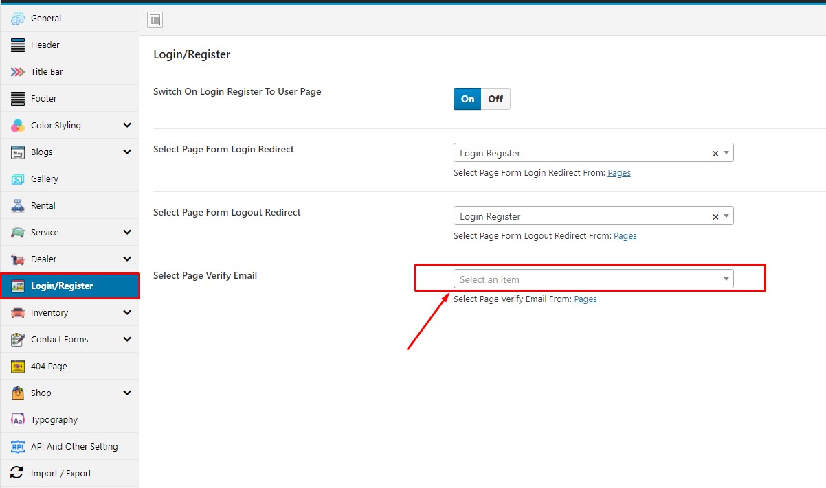Click the API And Other Setting icon
826x488 pixels.
18,447
